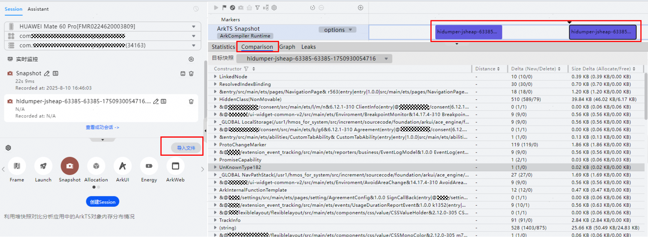Viewport: 648px width, 237px height.
Task: Open the filter funnel in the top toolbar
Action: click(x=257, y=7)
